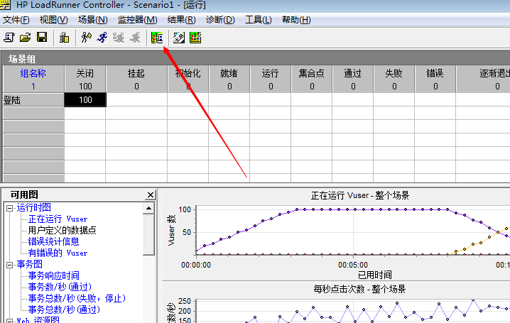Screen dimensions: 510x323
Task: Select 错误统计信息 tree item
Action: pos(54,242)
